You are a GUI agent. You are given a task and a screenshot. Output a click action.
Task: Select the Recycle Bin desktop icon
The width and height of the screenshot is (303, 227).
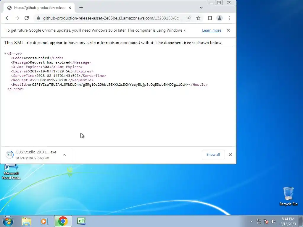pos(288,196)
